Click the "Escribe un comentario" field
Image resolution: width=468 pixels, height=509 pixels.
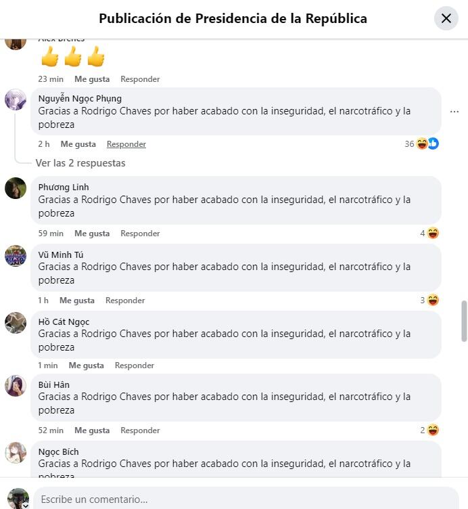(246, 500)
